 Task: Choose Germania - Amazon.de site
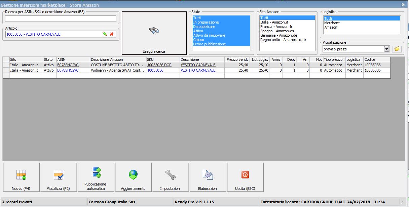click(287, 35)
